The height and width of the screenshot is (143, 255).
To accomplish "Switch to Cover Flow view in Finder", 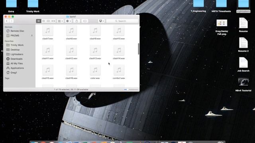I will 53,21.
